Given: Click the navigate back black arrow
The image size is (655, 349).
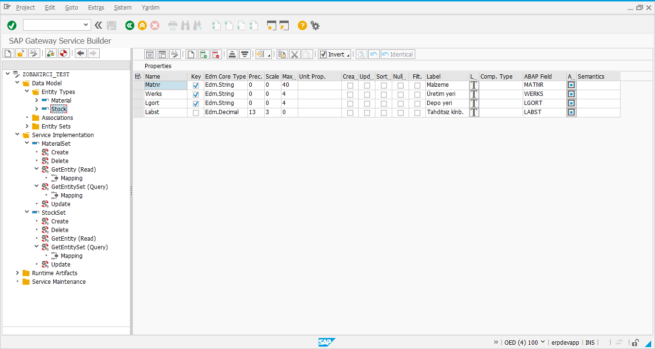Looking at the screenshot, I should click(x=81, y=53).
